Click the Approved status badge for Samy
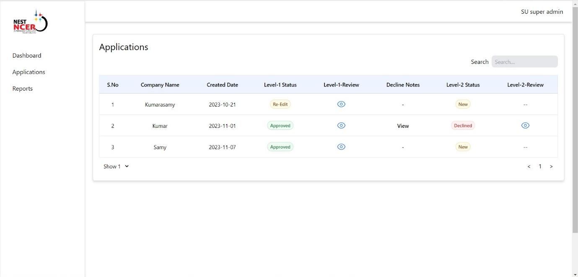Screen dimensions: 578x277 pyautogui.click(x=280, y=147)
